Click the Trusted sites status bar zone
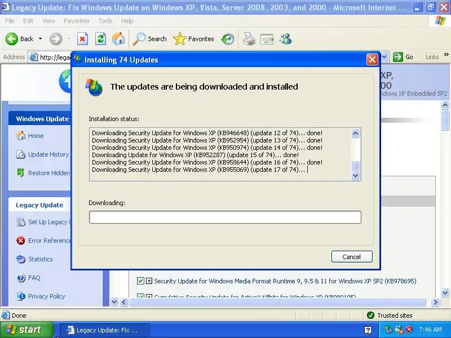 [x=390, y=315]
